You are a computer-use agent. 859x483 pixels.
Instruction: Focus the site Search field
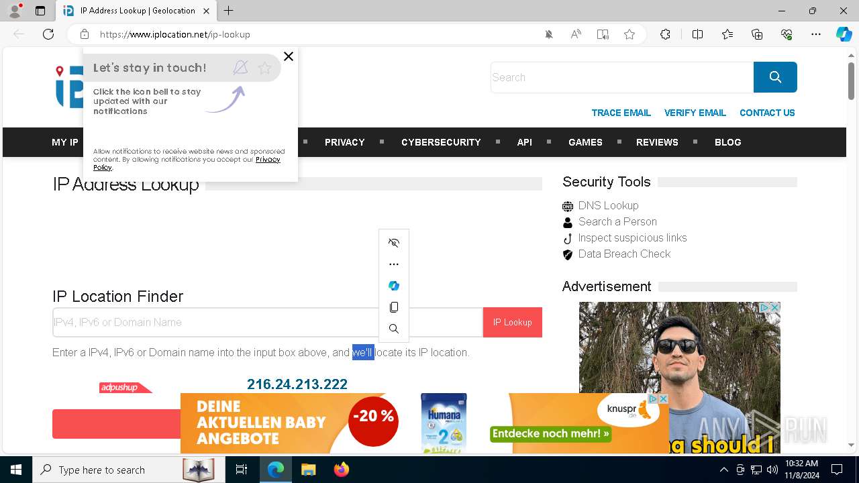(622, 77)
